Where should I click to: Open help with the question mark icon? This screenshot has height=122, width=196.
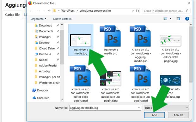point(187,19)
